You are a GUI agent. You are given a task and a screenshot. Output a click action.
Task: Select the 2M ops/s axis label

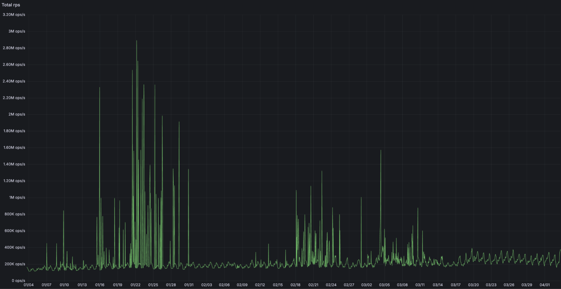point(17,114)
